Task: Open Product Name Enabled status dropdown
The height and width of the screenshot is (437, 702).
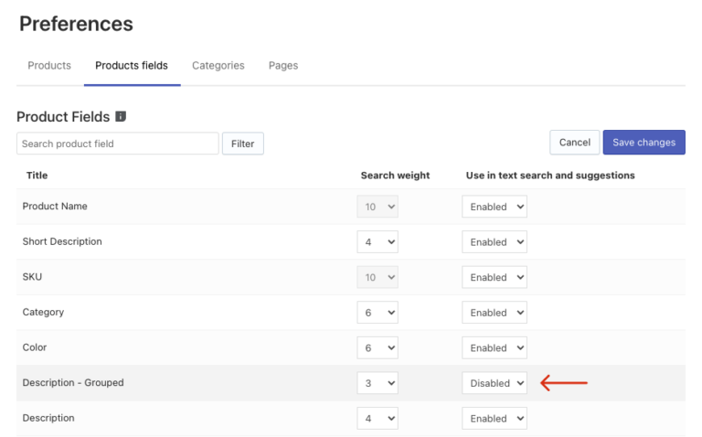Action: click(x=495, y=207)
